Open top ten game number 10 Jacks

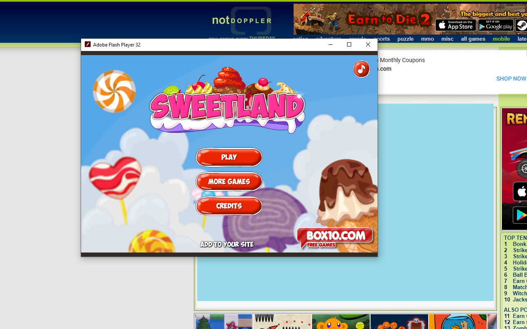point(520,299)
